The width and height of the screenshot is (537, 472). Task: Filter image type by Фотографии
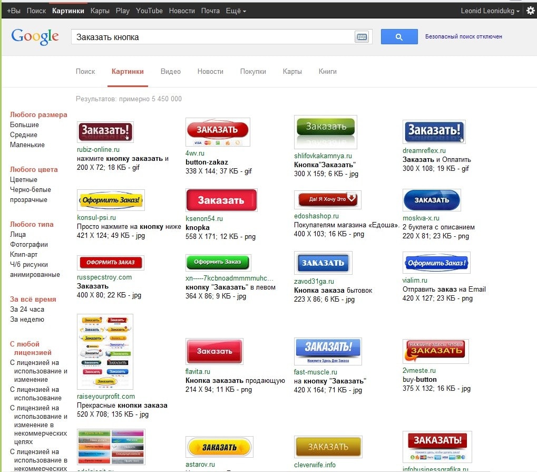coord(29,244)
